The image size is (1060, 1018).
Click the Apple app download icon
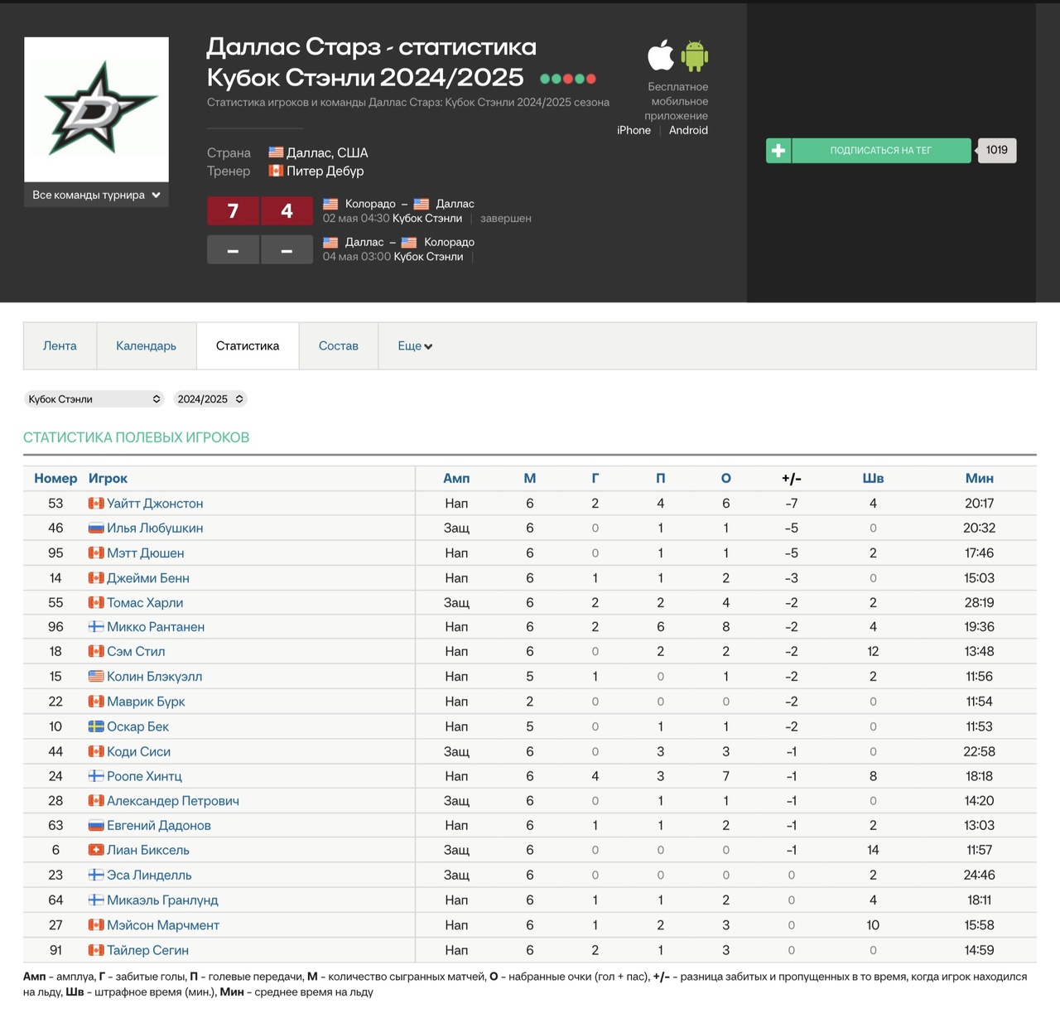(x=660, y=56)
